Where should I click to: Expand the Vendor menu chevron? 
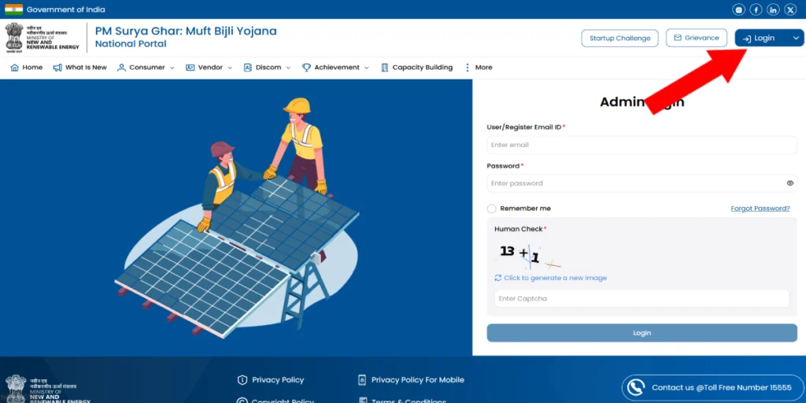point(230,68)
